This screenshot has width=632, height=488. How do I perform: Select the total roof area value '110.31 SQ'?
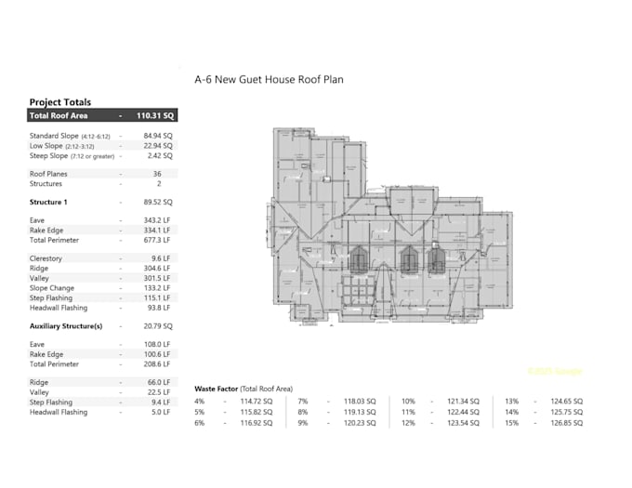[155, 115]
